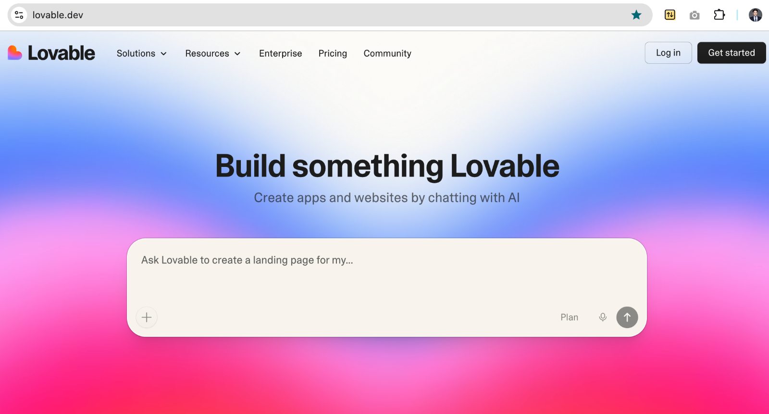View site information icon beside the URL
Screen dimensions: 769x414
pyautogui.click(x=19, y=15)
